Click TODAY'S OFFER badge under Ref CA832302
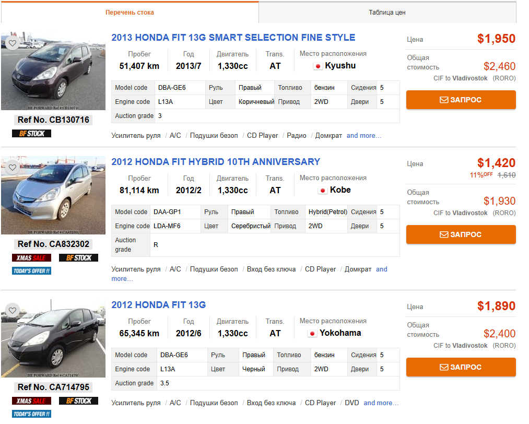 coord(32,271)
